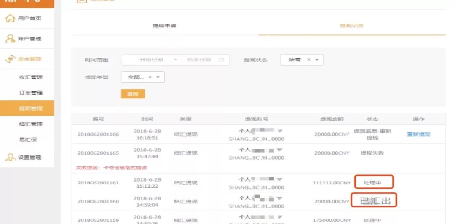The width and height of the screenshot is (455, 224).
Task: Click the orange 查询 button
Action: click(133, 94)
